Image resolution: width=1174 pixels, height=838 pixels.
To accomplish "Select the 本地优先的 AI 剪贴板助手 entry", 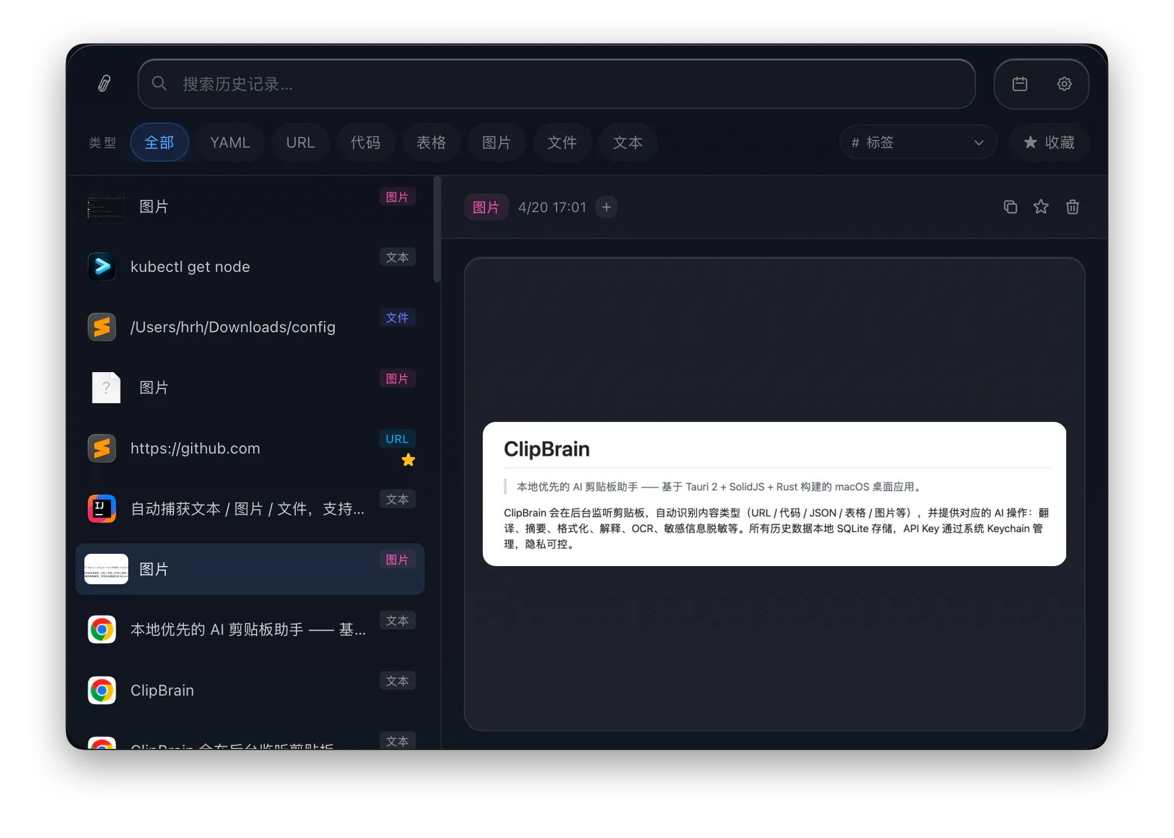I will (250, 630).
